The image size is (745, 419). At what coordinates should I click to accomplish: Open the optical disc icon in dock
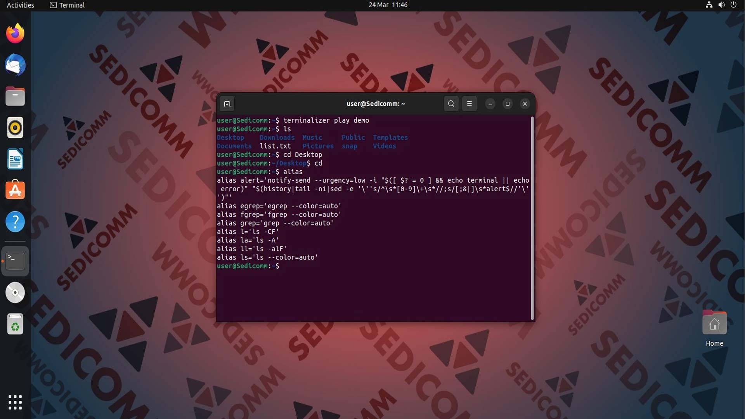click(15, 293)
